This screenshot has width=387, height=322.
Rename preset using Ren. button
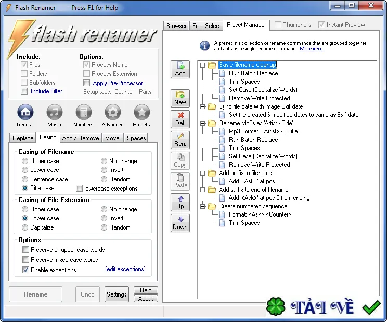(x=180, y=140)
